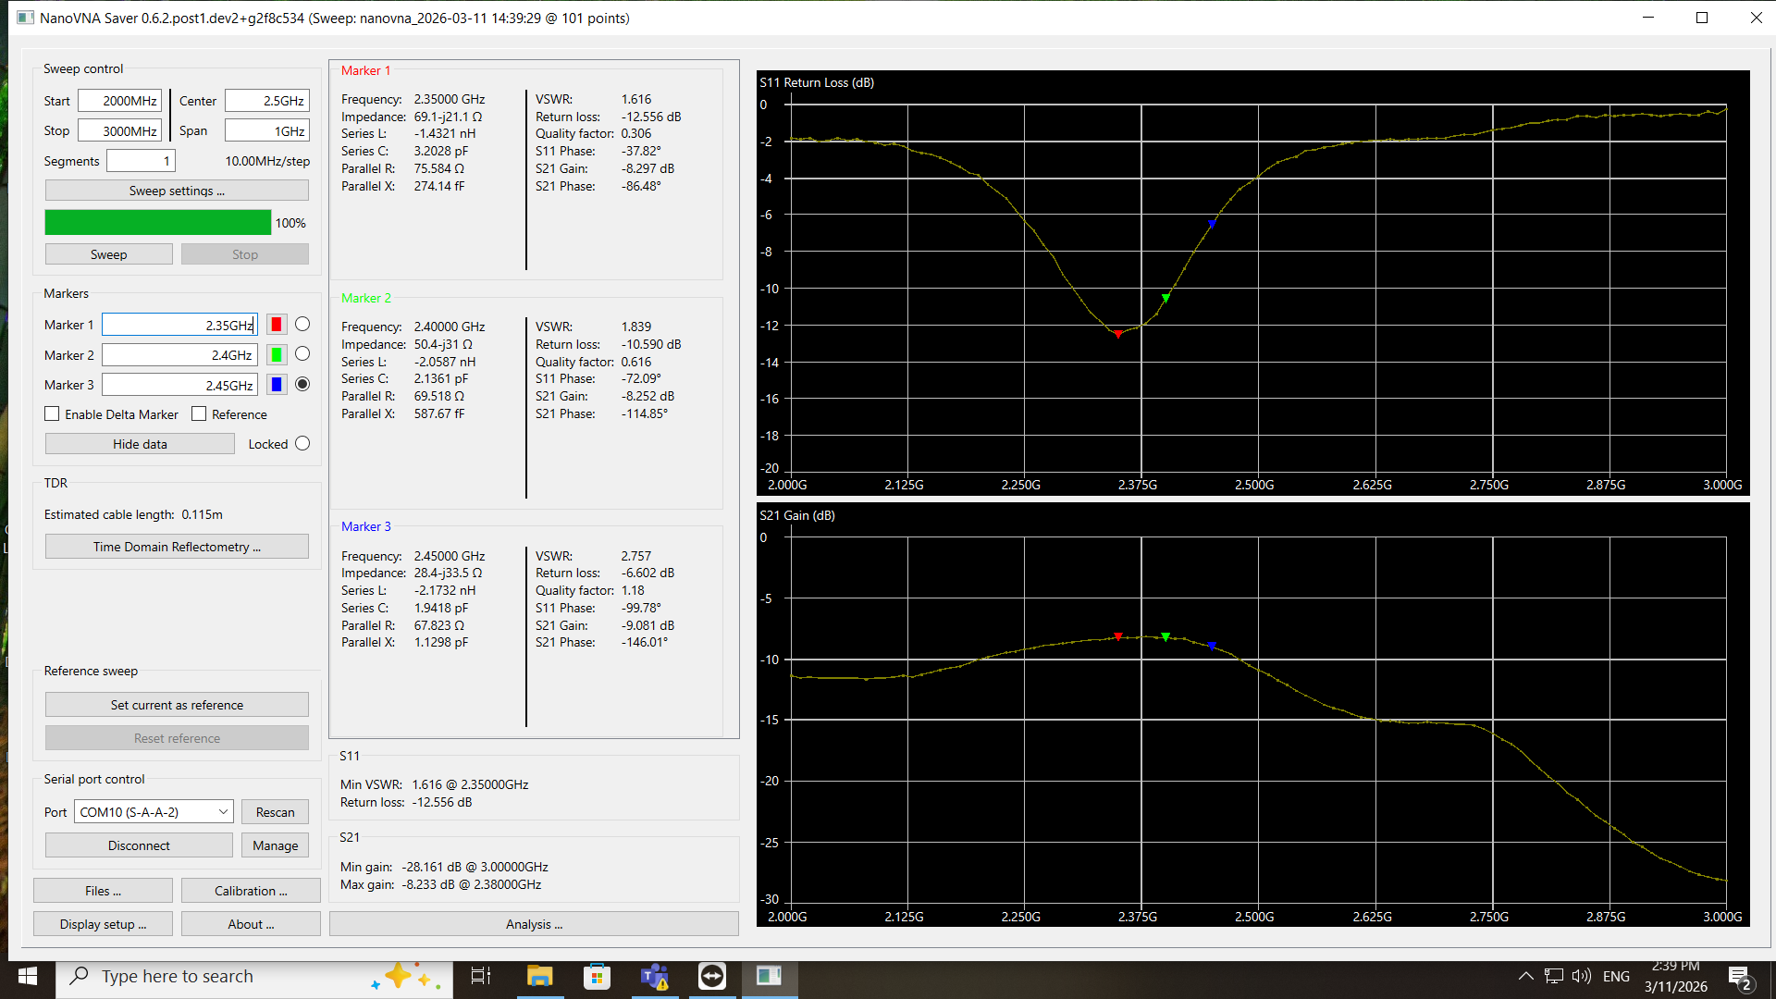This screenshot has height=999, width=1776.
Task: Open the Sweep settings dialog
Action: pyautogui.click(x=177, y=191)
